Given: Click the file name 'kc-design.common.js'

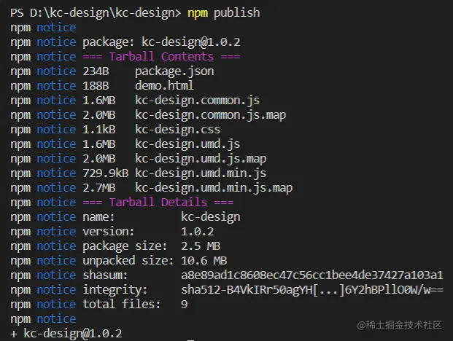Looking at the screenshot, I should (x=197, y=101).
